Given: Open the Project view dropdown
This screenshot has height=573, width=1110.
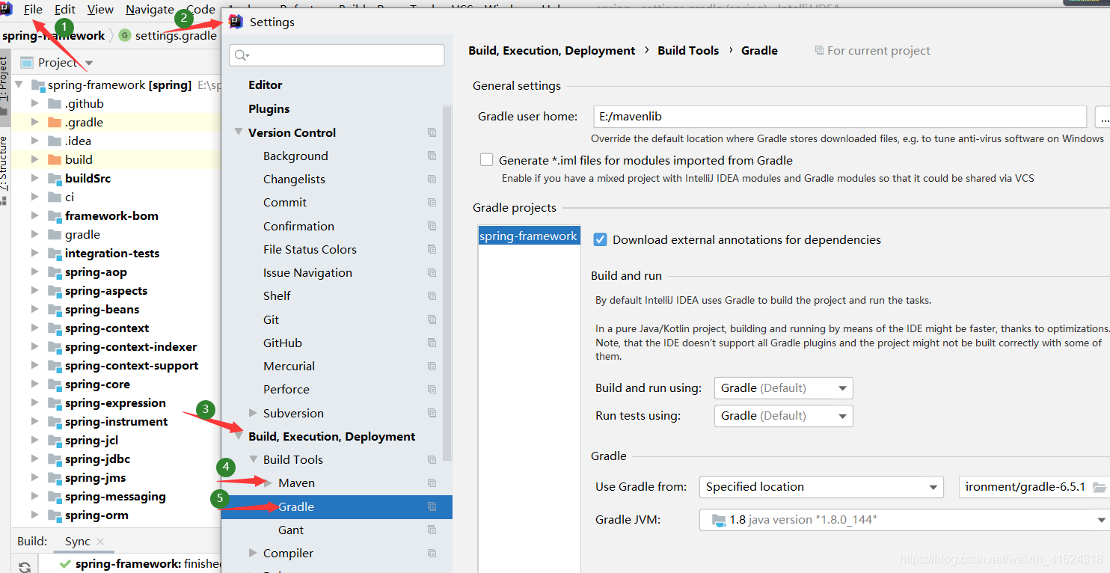Looking at the screenshot, I should (x=89, y=63).
